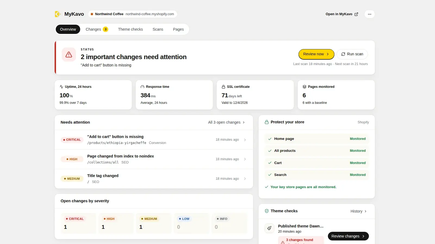Click the external link icon beside Open in MyKavo
Viewport: 435px width, 244px height.
click(x=356, y=14)
